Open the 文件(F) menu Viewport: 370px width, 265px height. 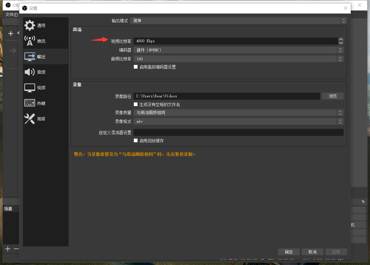coord(11,15)
